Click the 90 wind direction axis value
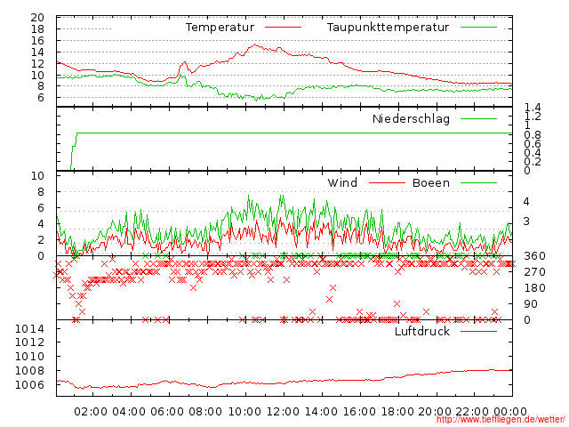Screen dimensions: 569x427 coord(531,304)
